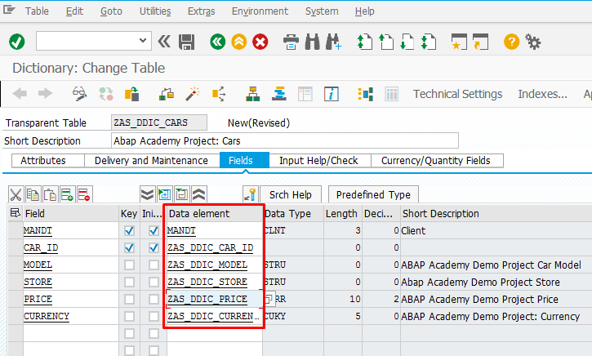Viewport: 592px width, 356px height.
Task: Check Key checkbox for MODEL
Action: 129,265
